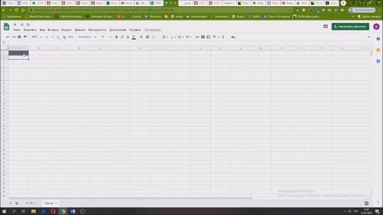The width and height of the screenshot is (383, 215).
Task: Create a filter using funnel icon
Action: (x=214, y=37)
